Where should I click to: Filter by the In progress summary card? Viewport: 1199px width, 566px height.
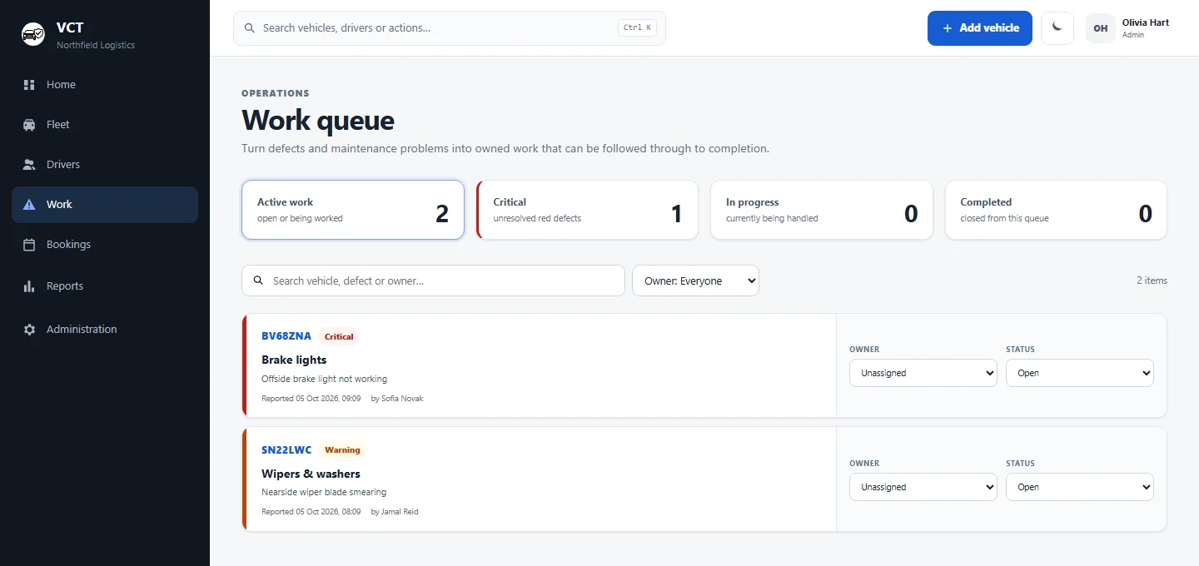822,210
